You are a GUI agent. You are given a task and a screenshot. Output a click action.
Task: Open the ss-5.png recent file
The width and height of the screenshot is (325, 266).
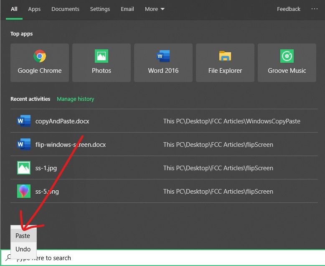tap(164, 191)
